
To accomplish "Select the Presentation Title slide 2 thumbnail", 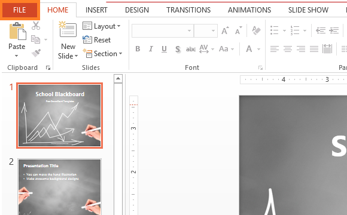I will click(x=59, y=187).
